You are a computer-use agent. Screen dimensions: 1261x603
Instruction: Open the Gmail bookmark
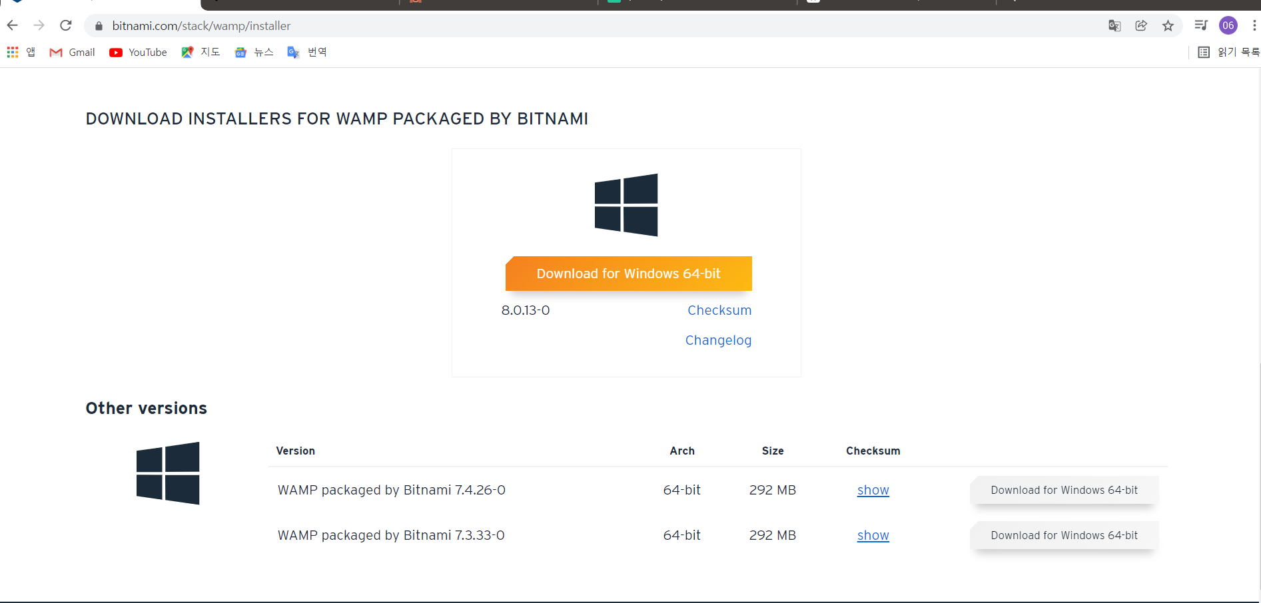[72, 52]
